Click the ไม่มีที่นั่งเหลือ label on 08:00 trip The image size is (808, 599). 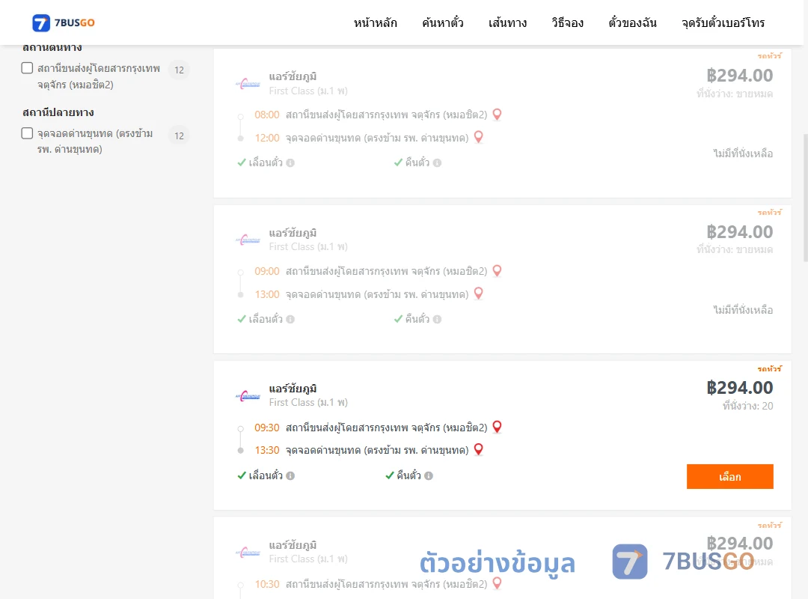(x=743, y=153)
